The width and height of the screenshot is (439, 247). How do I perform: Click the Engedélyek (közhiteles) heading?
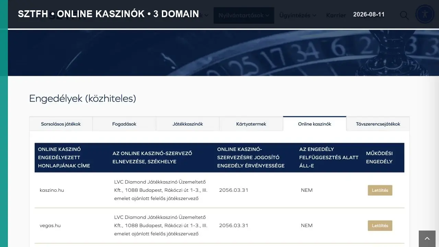pos(83,98)
